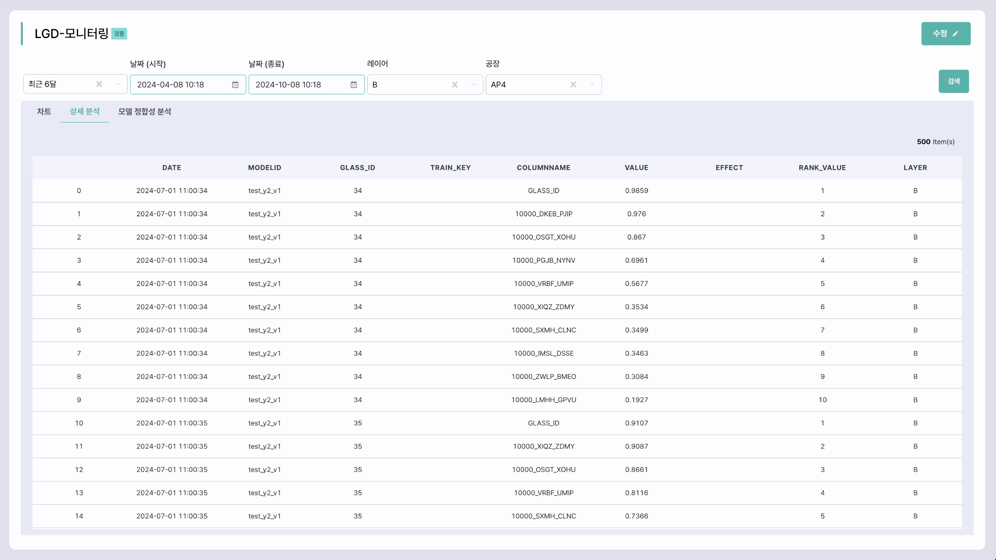The image size is (996, 560).
Task: Expand the 레이어 dropdown arrow
Action: (x=474, y=85)
